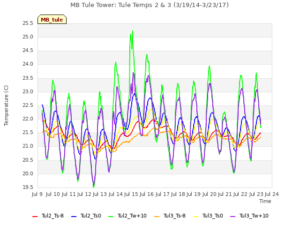Click the yellow Tul3_Ts0 legend swatch
Image resolution: width=300 pixels, height=225 pixels.
(x=196, y=217)
